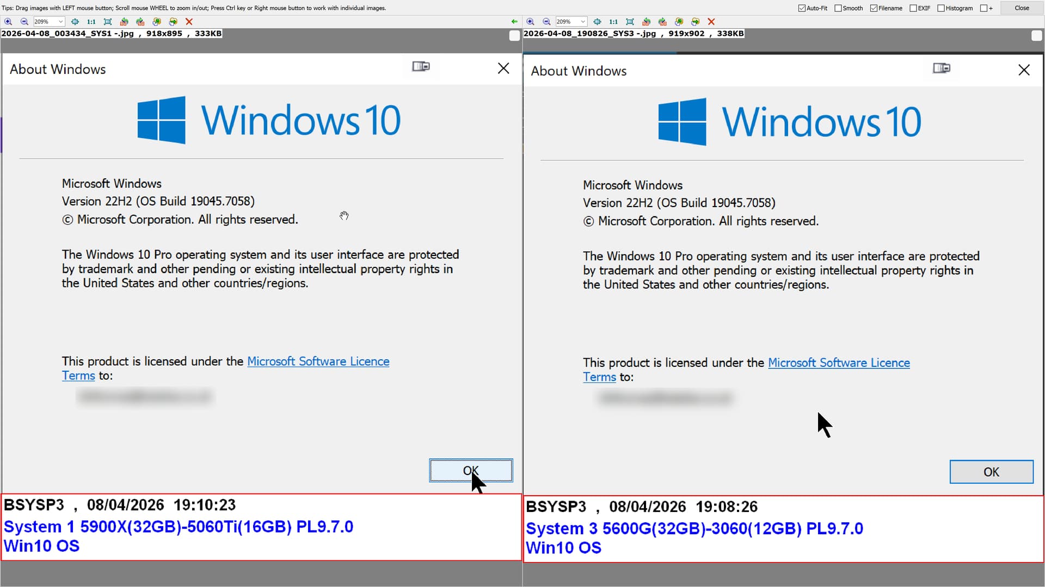Rotate right SYS3 image clockwise

point(663,22)
